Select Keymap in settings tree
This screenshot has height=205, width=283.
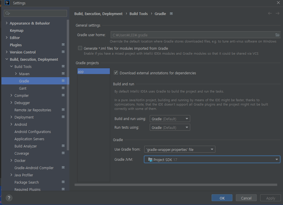[x=16, y=30]
